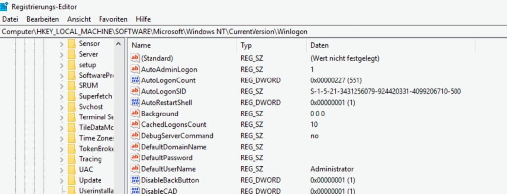
Task: Open the Favoriten menu
Action: 113,19
